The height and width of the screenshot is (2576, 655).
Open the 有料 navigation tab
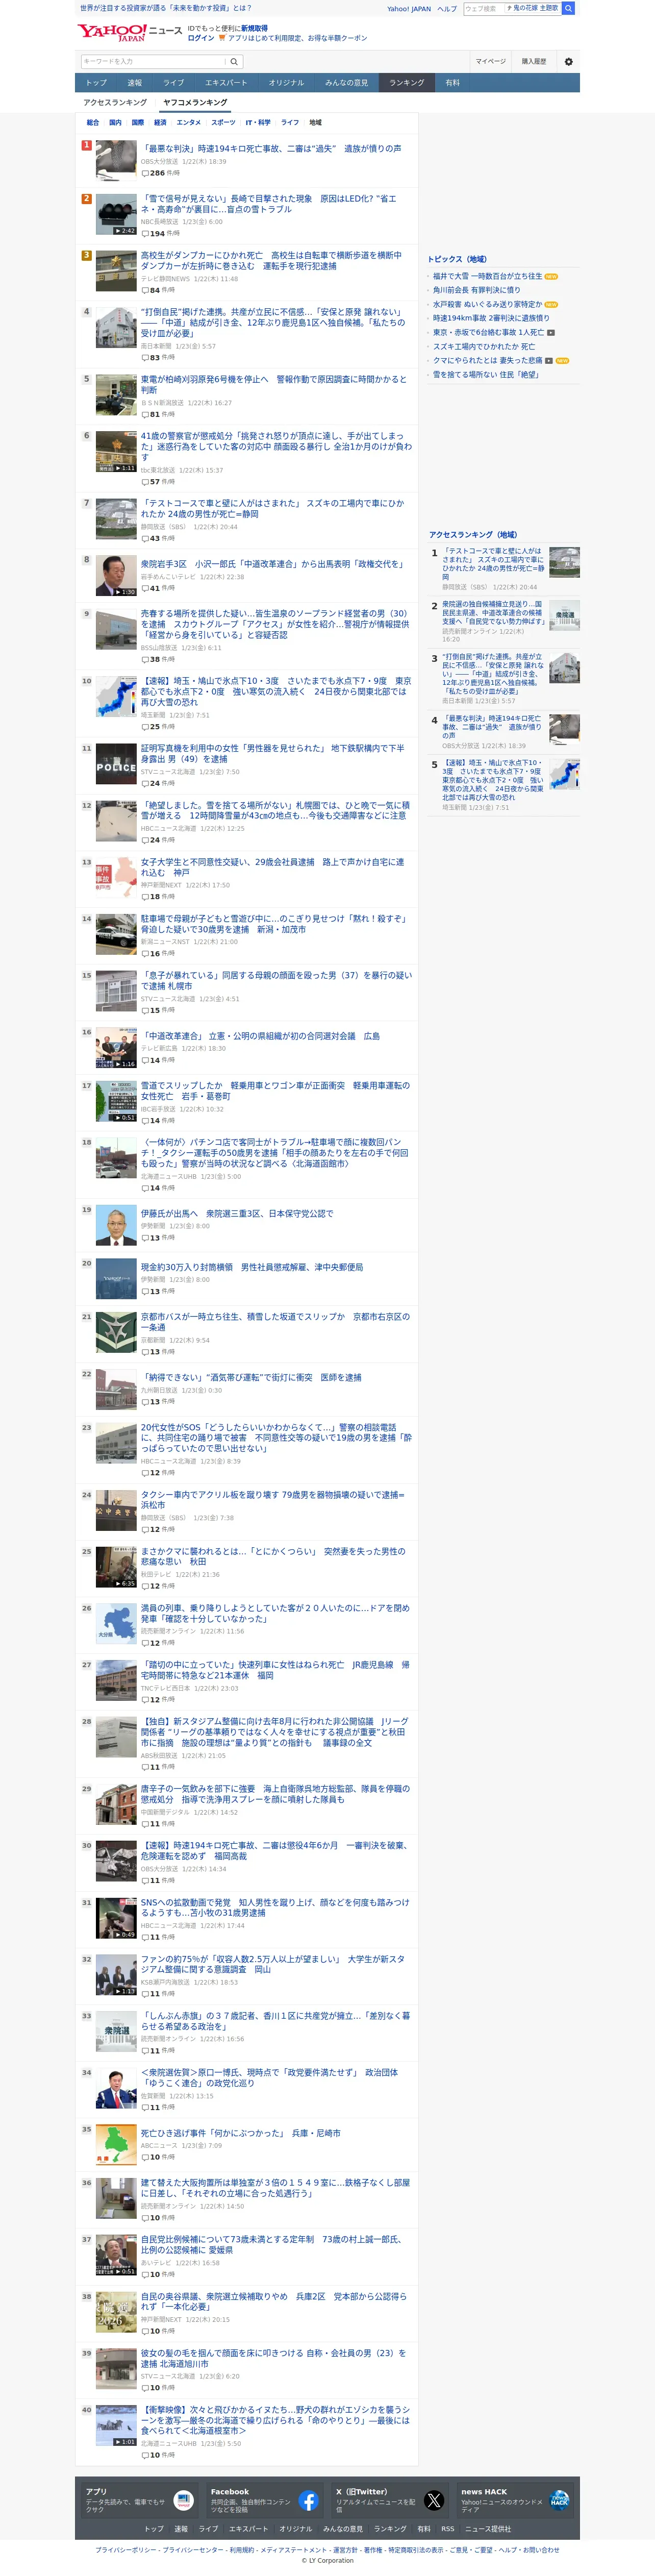[453, 83]
